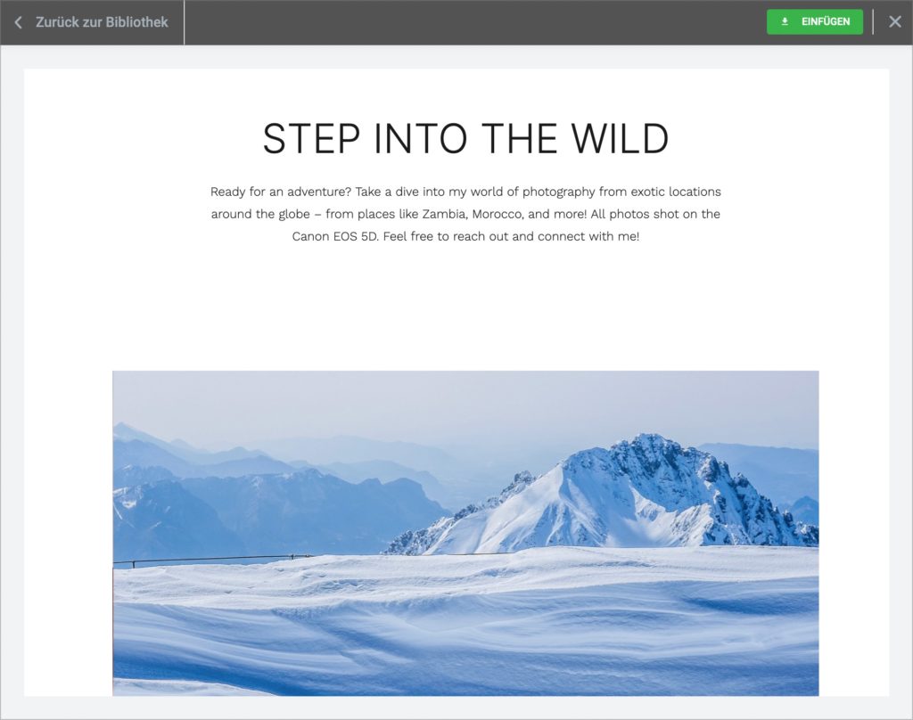Click the text line mentioning Canon EOS 5D
913x720 pixels.
point(465,236)
